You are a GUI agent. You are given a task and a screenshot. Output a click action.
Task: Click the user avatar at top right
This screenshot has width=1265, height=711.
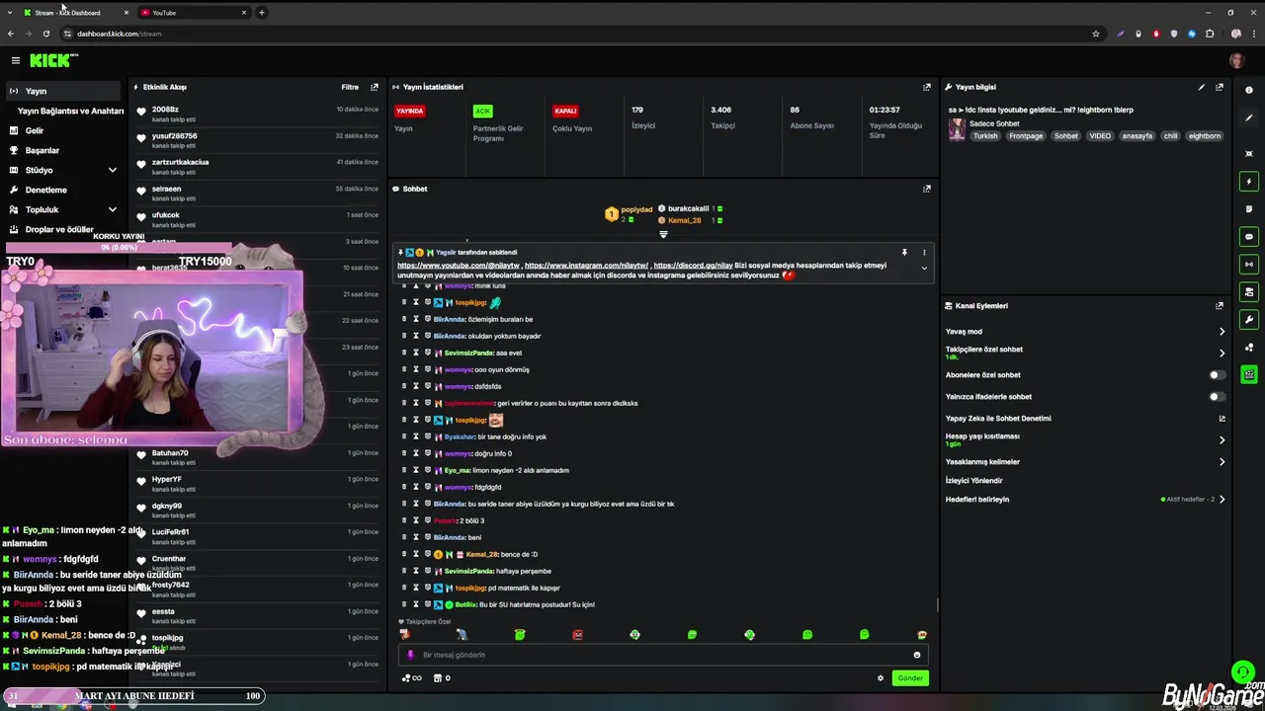point(1236,60)
